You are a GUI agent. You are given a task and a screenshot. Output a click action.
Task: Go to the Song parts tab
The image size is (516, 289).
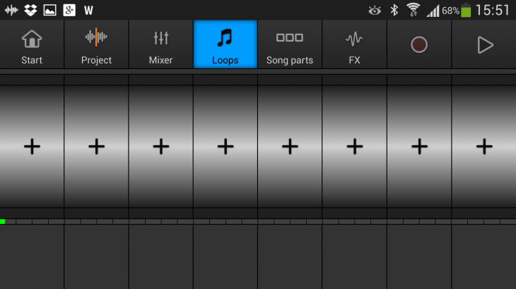coord(290,44)
